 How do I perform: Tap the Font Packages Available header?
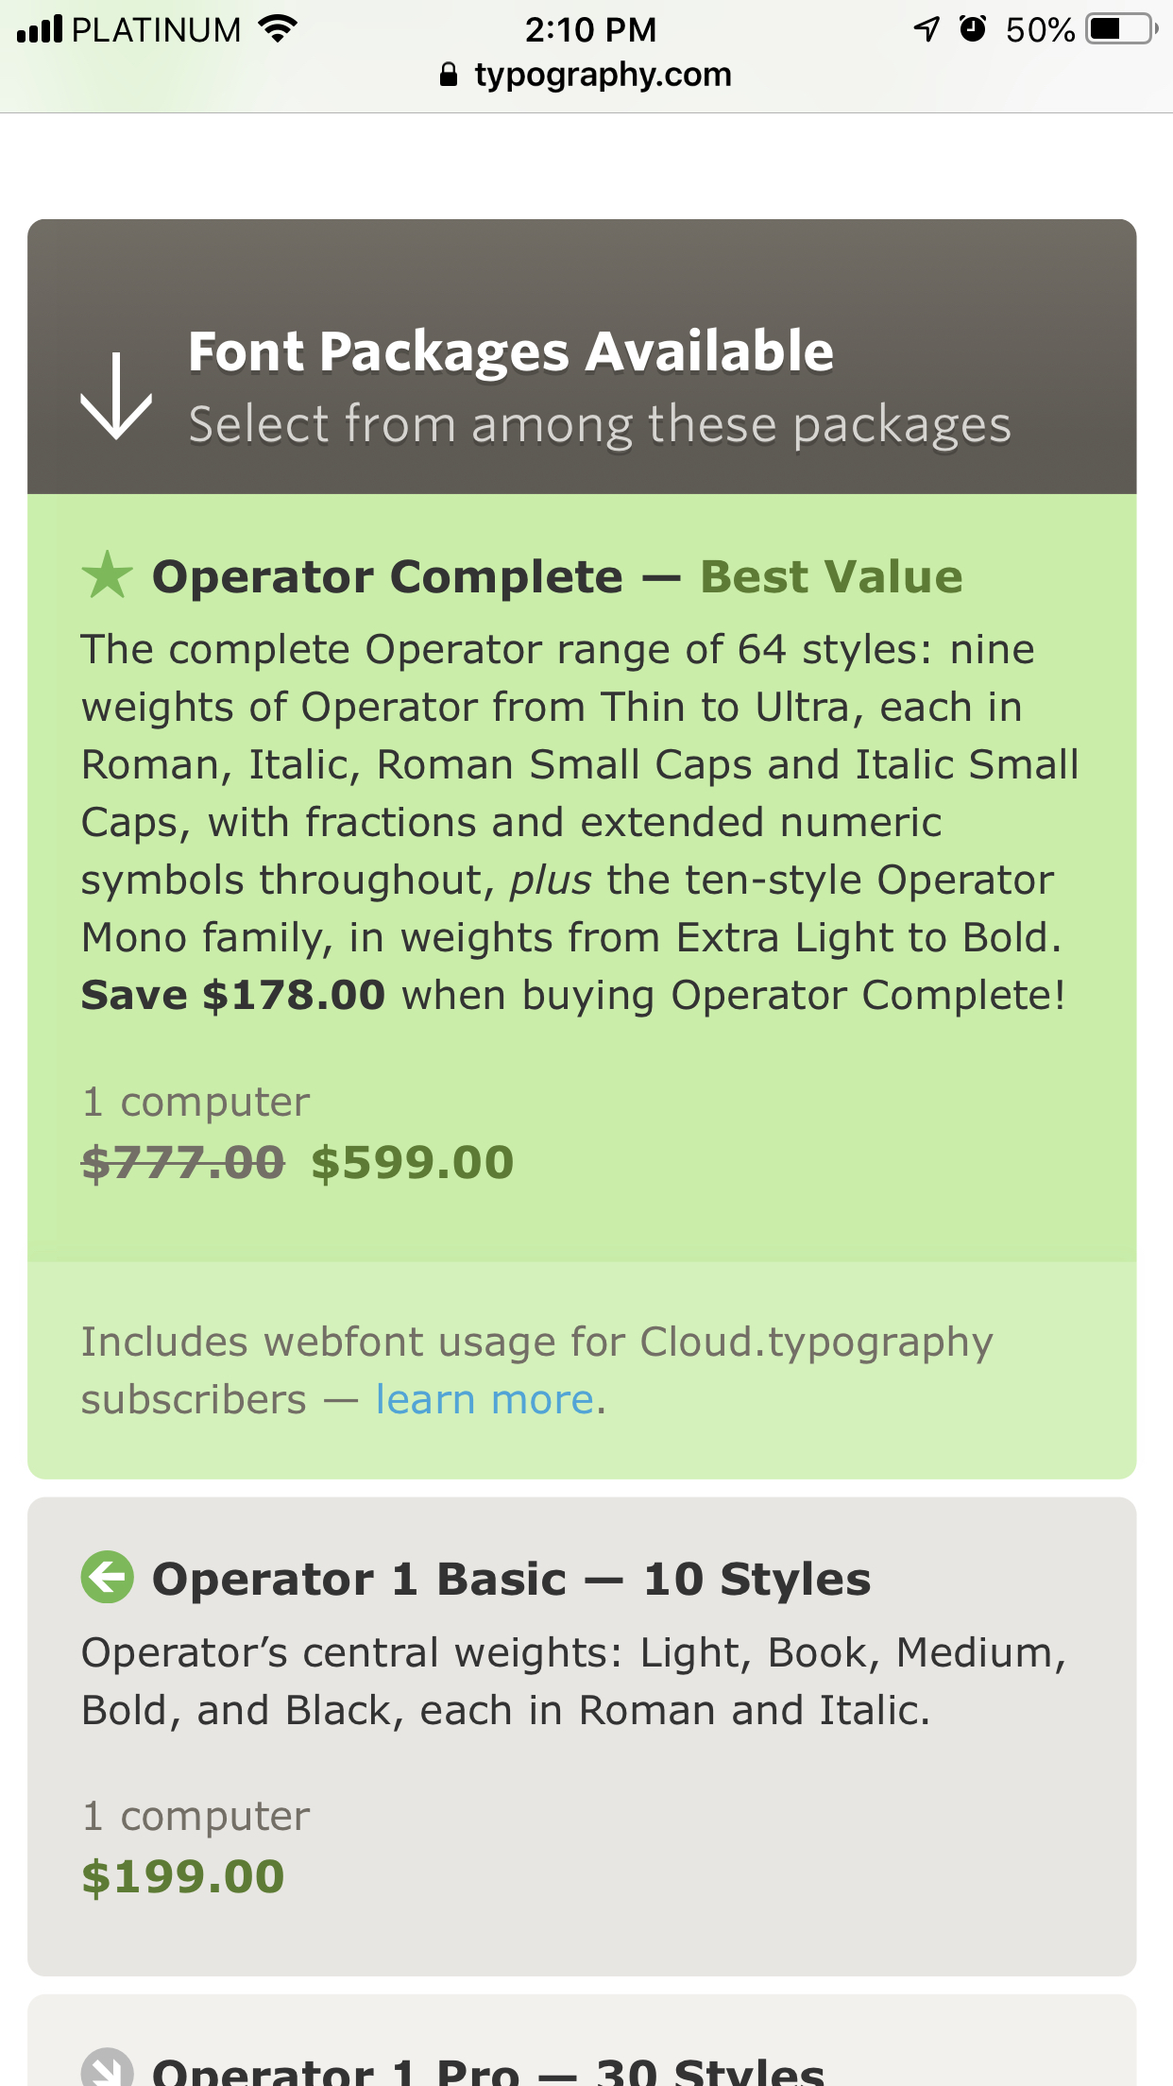pos(510,351)
